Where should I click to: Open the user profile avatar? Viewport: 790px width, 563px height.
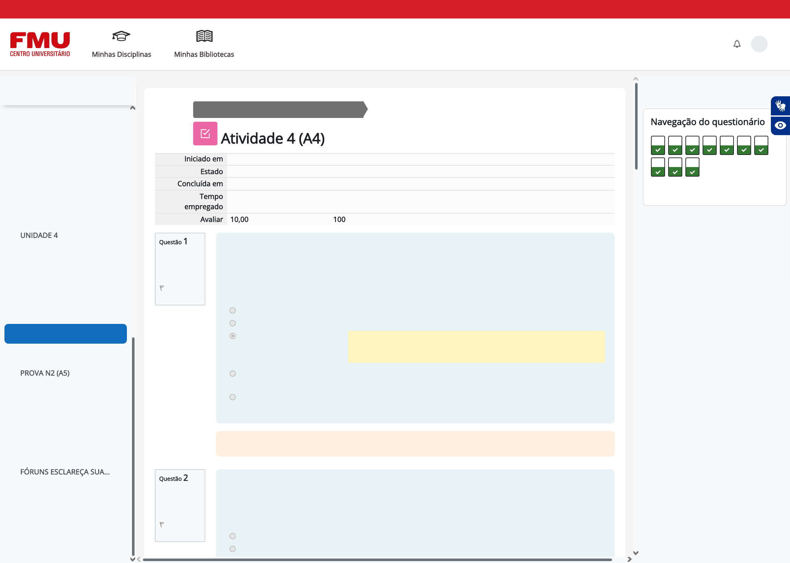[x=759, y=44]
